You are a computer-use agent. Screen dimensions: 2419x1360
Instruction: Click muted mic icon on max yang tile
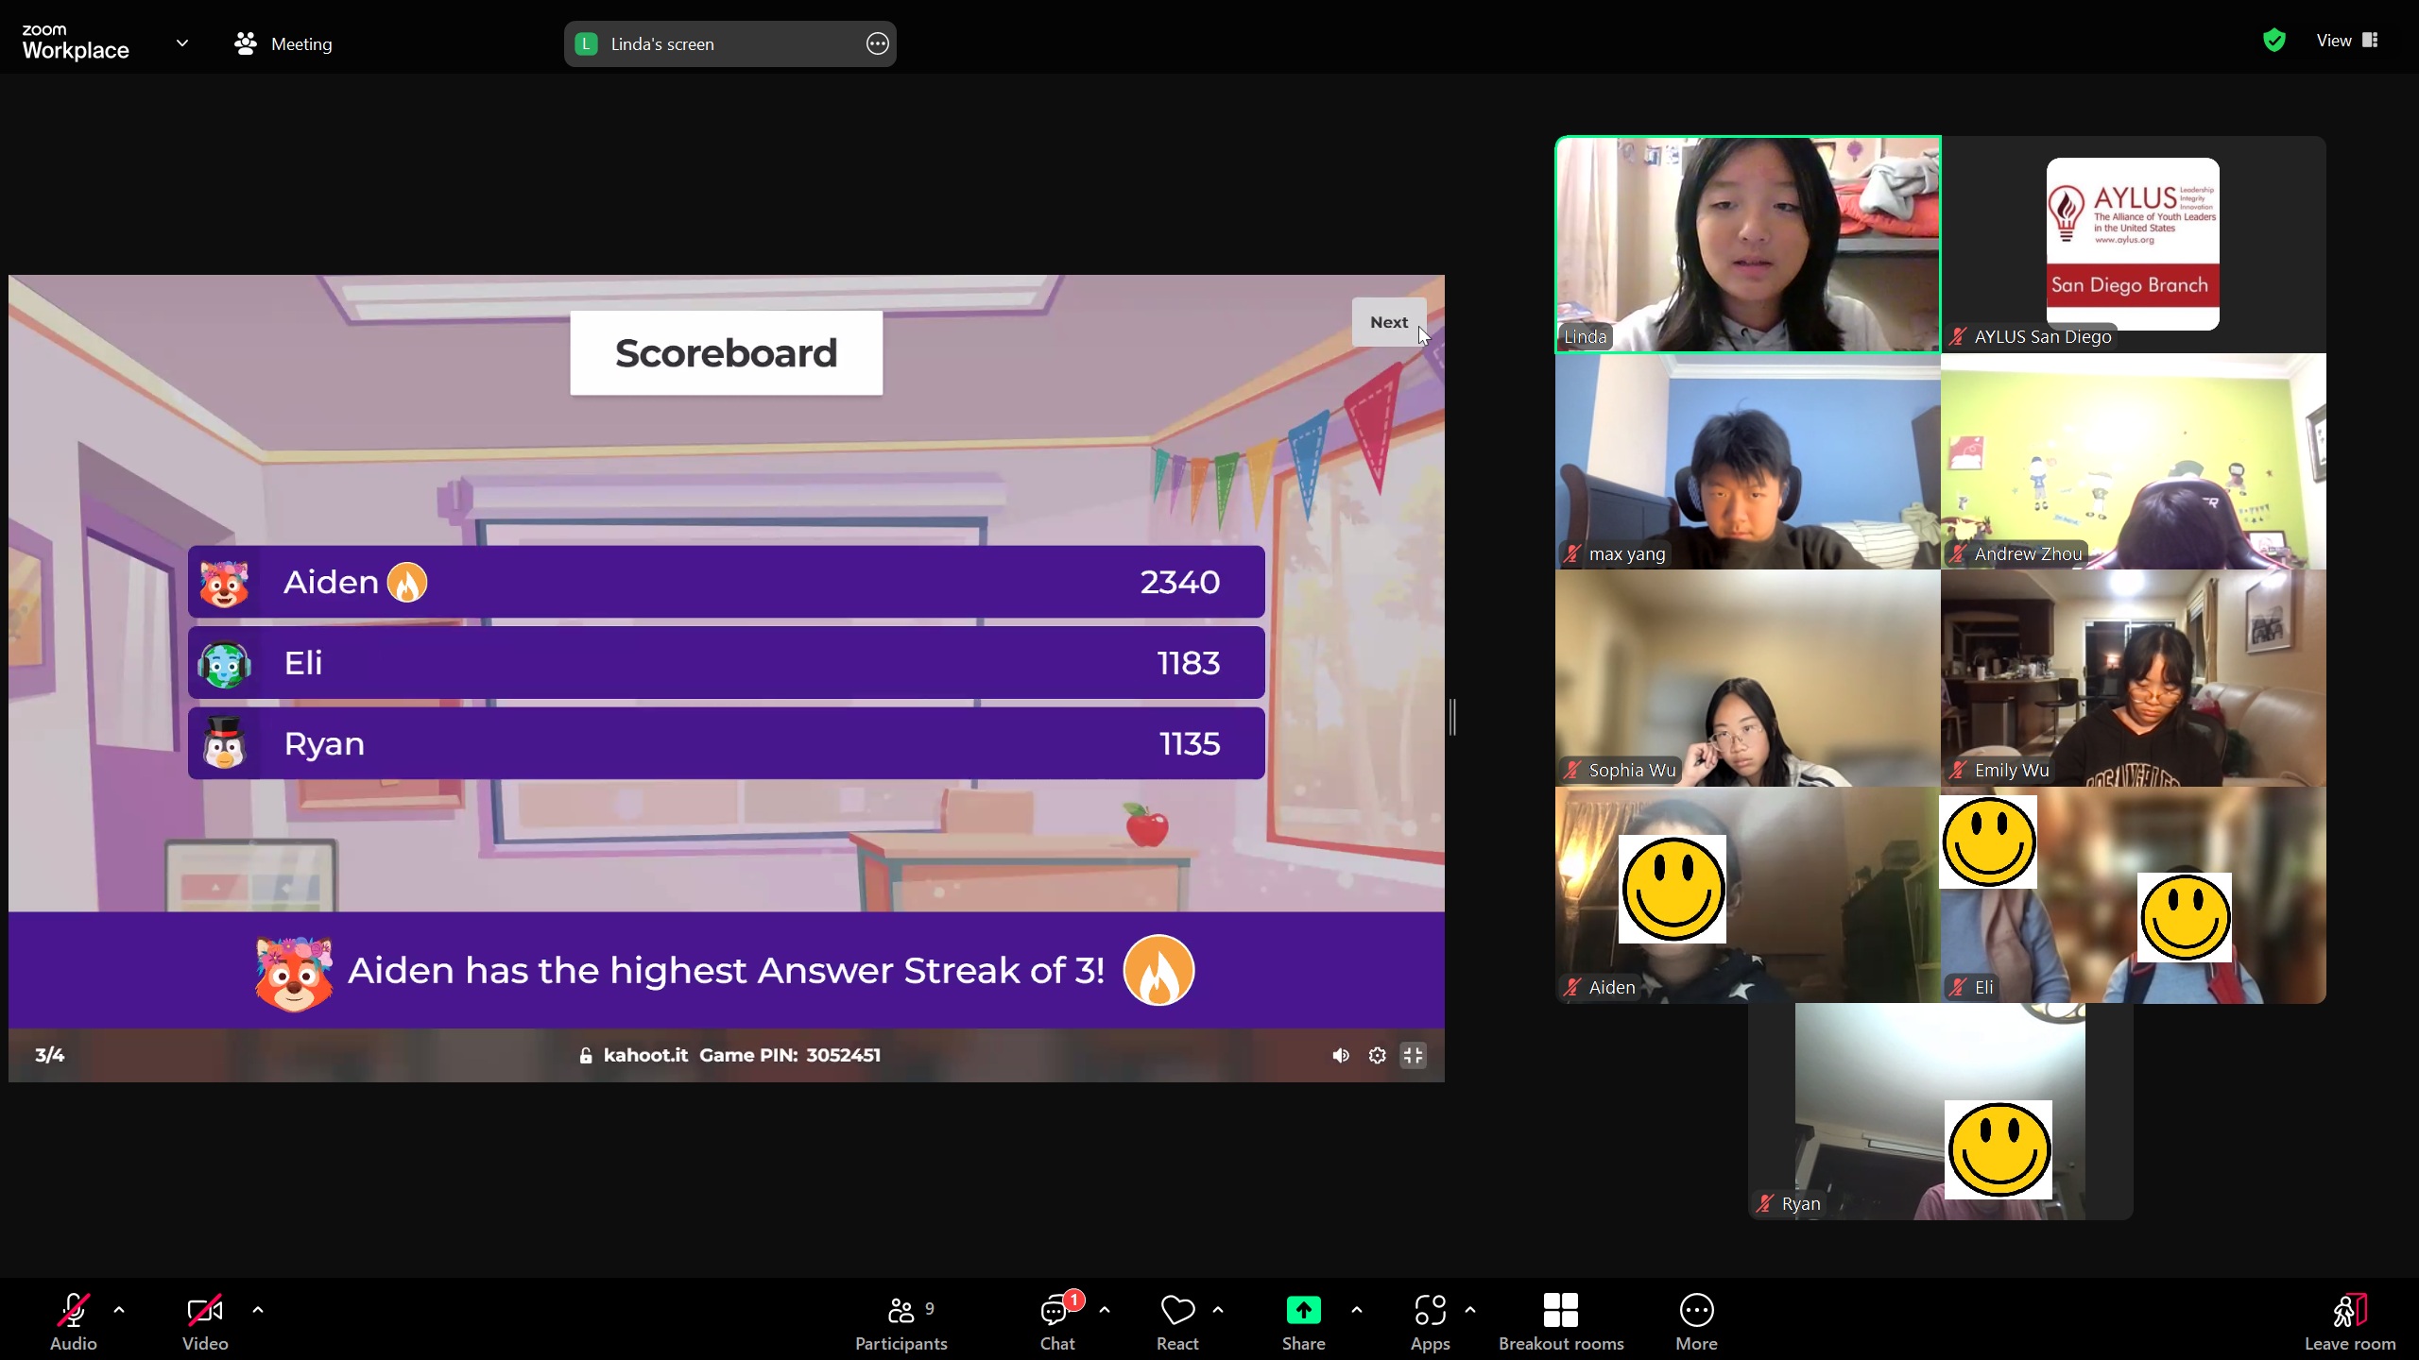pos(1572,554)
